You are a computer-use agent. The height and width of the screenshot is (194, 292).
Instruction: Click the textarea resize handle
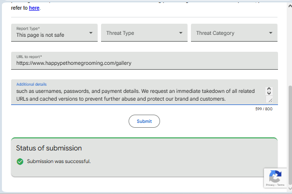(x=269, y=100)
